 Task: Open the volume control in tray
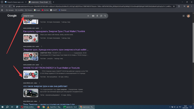point(175,107)
